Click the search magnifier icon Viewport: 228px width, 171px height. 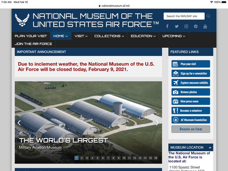[208, 16]
